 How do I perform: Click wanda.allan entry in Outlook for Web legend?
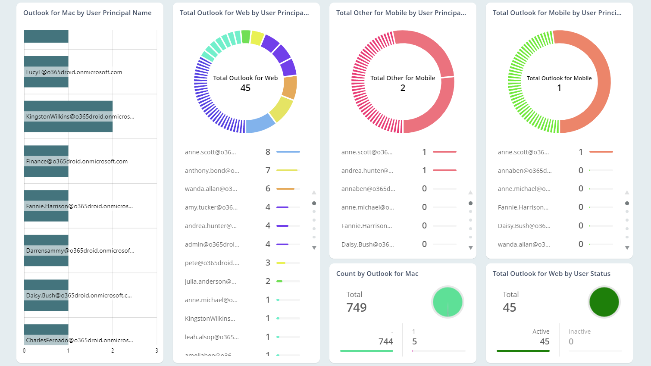[x=211, y=189]
